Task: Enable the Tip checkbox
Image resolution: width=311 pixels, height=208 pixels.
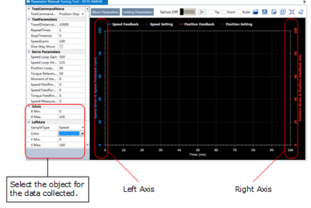Action: [211, 12]
